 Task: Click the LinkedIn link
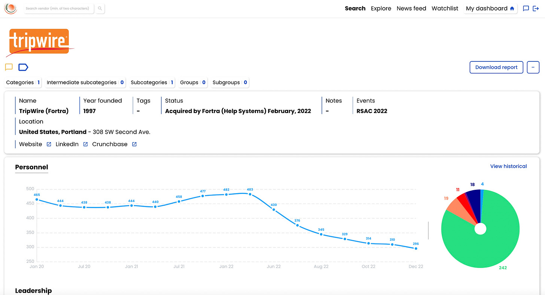[x=67, y=144]
